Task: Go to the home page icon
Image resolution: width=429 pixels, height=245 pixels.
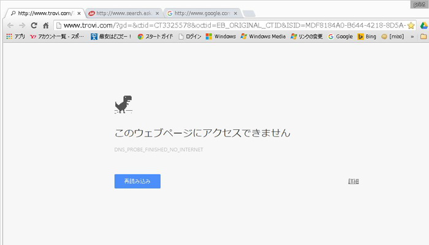Action: coord(46,26)
